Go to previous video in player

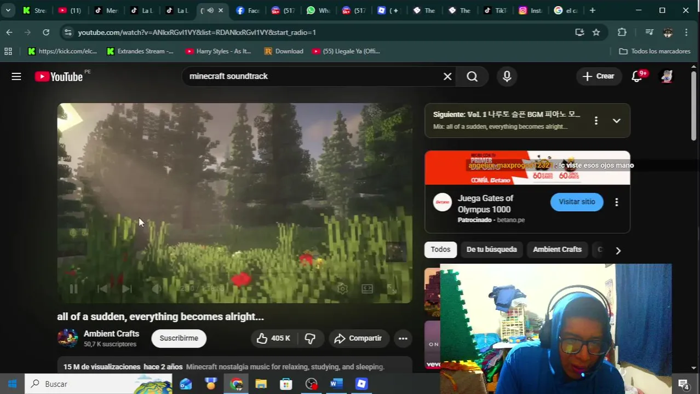coord(102,289)
